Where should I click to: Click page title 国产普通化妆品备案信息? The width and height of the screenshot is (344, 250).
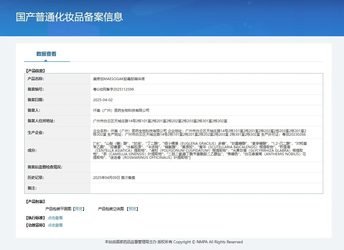pyautogui.click(x=69, y=17)
